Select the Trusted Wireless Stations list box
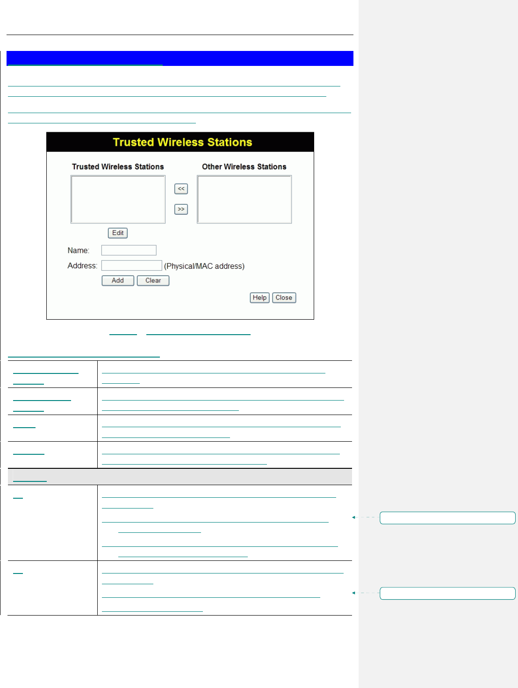The height and width of the screenshot is (688, 518). (x=118, y=200)
